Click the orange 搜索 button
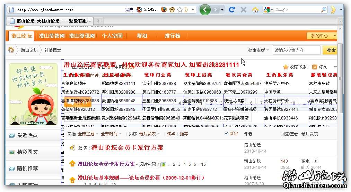351x192 pixels. (x=330, y=50)
